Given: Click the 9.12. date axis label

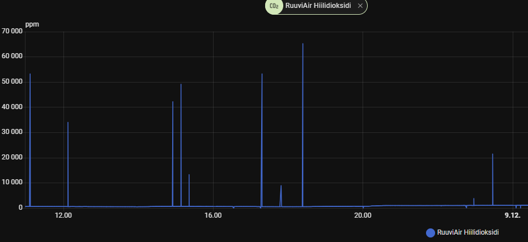Looking at the screenshot, I should tap(512, 215).
